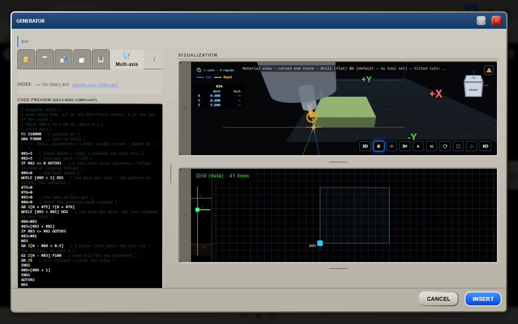The height and width of the screenshot is (324, 518).
Task: Collapse the 3D view with left chevron
Action: click(x=185, y=109)
